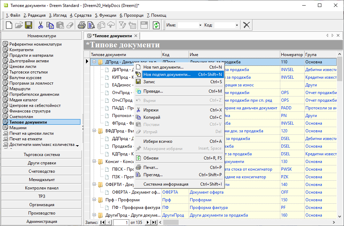
Task: Open the Счетоводство navigation section
Action: tap(41, 171)
